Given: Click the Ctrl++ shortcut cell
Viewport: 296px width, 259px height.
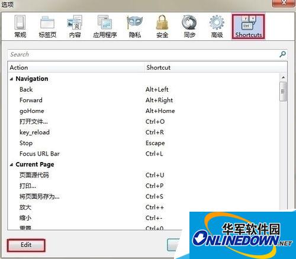Looking at the screenshot, I should coord(155,207).
